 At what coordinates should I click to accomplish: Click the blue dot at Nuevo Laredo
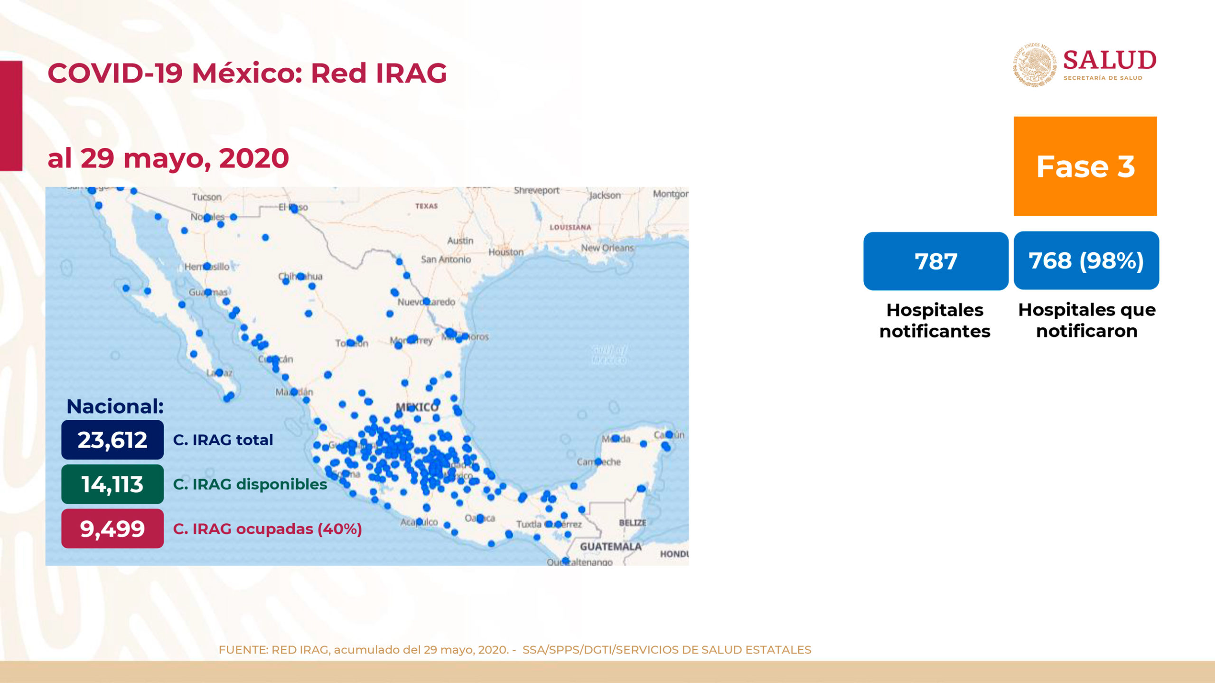pyautogui.click(x=426, y=301)
